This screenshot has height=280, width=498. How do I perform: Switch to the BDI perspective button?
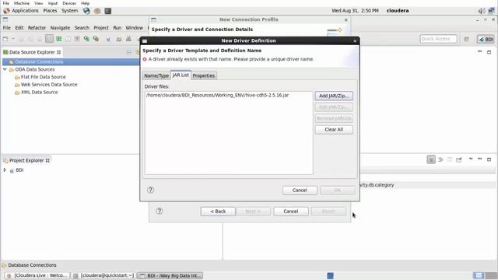click(486, 39)
